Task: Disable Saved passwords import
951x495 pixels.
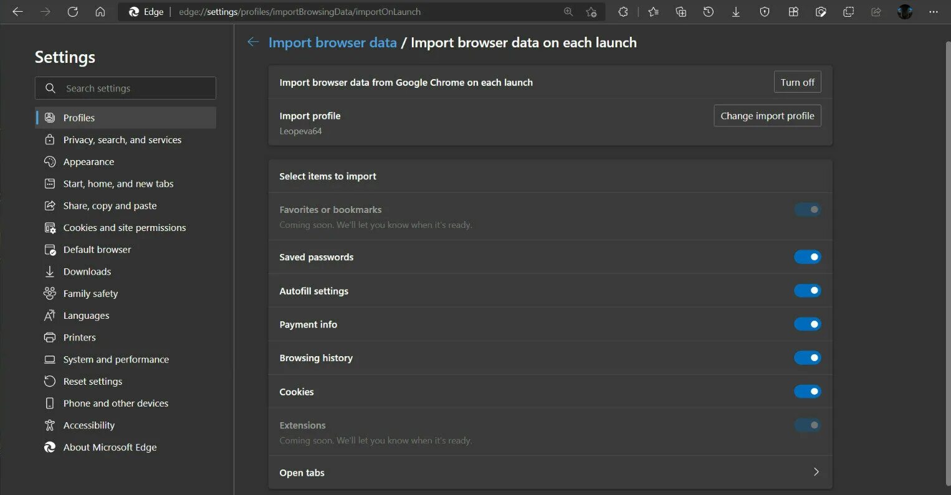Action: tap(807, 257)
